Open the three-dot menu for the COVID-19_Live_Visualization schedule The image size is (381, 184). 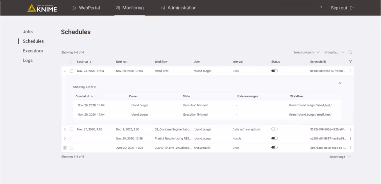[350, 148]
